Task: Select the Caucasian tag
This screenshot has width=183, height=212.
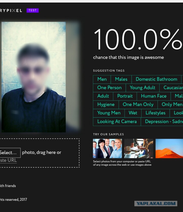Action: [x=171, y=88]
